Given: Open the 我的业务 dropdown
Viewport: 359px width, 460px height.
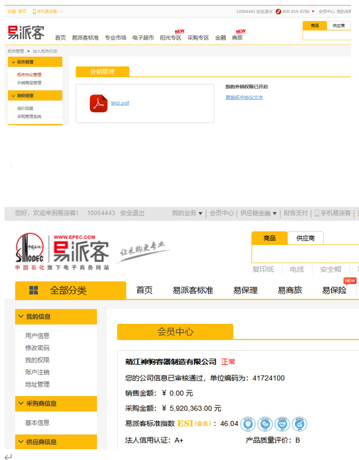Looking at the screenshot, I should [187, 213].
